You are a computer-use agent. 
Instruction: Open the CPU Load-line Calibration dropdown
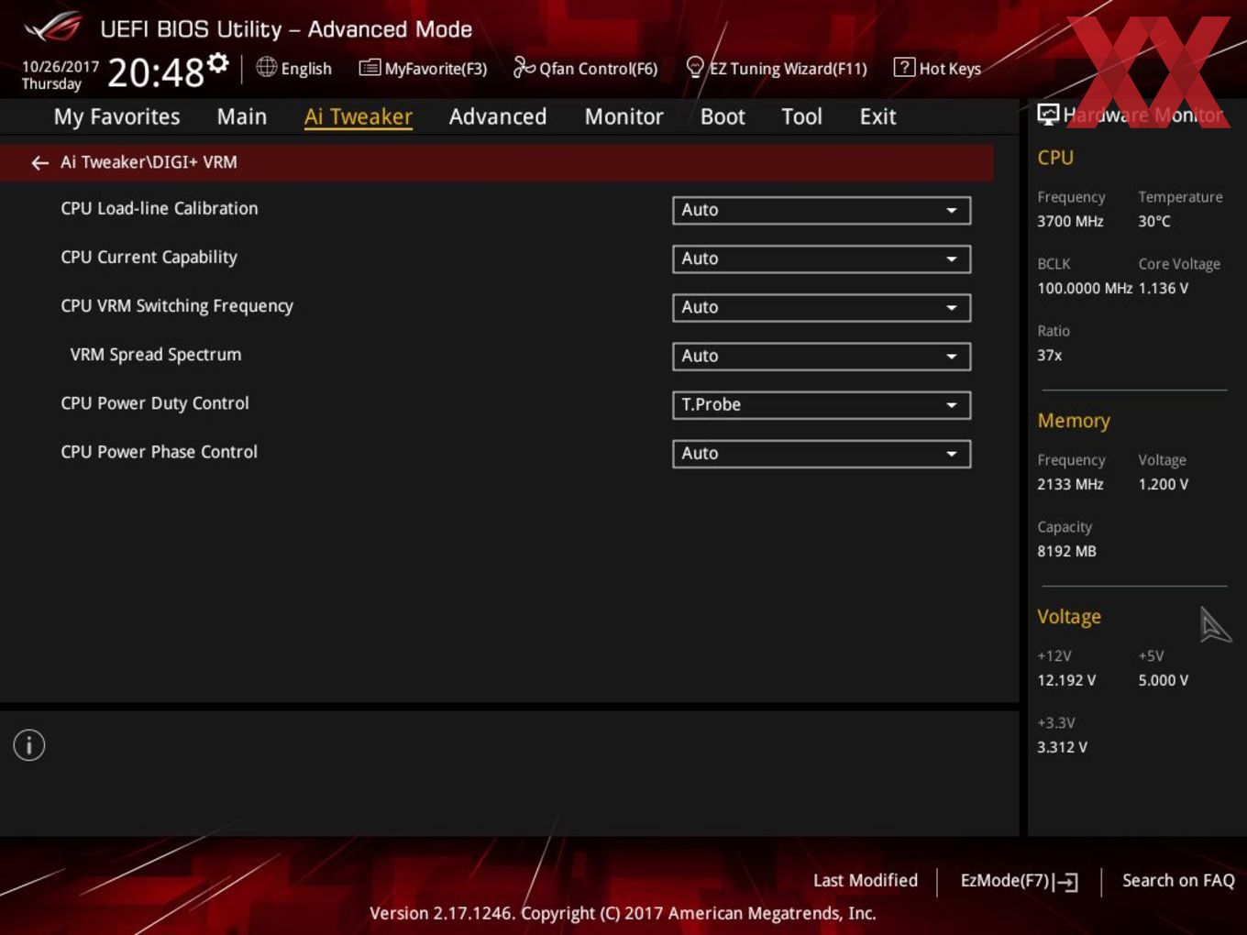pos(822,210)
